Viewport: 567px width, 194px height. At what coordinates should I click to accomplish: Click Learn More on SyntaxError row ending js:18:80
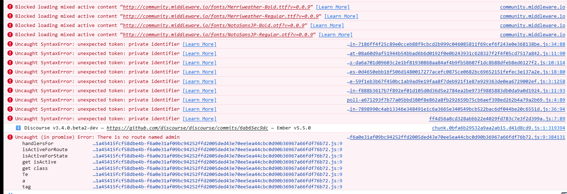click(x=200, y=72)
